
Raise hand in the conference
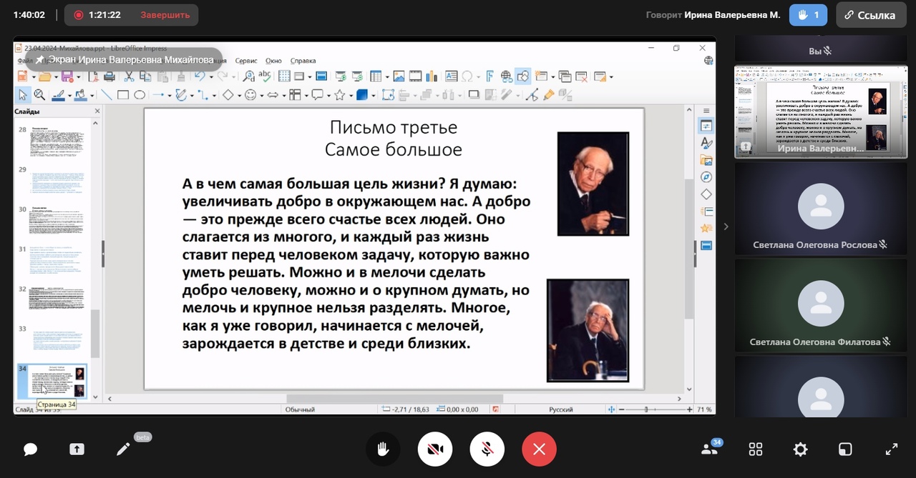[383, 449]
